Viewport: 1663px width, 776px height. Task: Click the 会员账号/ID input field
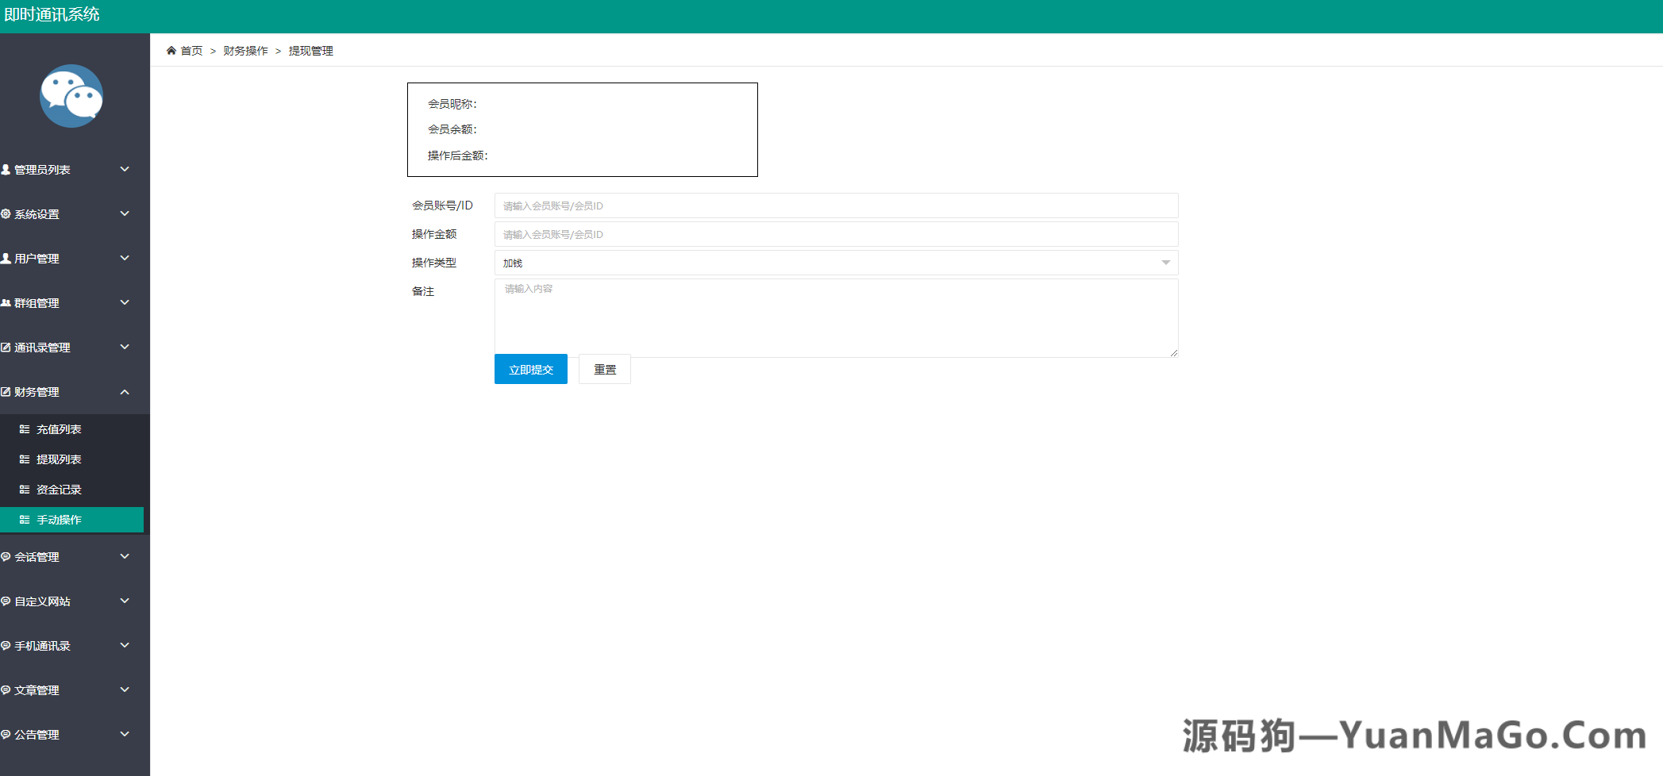(x=835, y=206)
